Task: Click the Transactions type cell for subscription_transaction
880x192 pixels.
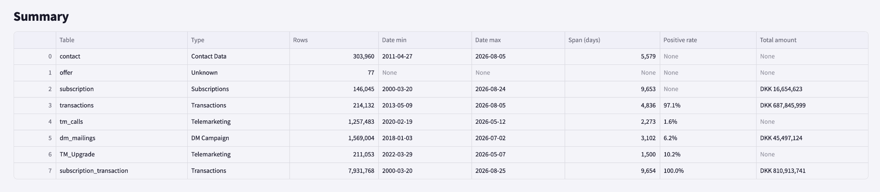Action: (x=238, y=170)
